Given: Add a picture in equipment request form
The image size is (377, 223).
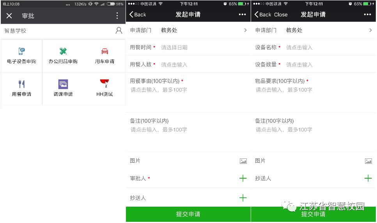Looking at the screenshot, I should (368, 161).
